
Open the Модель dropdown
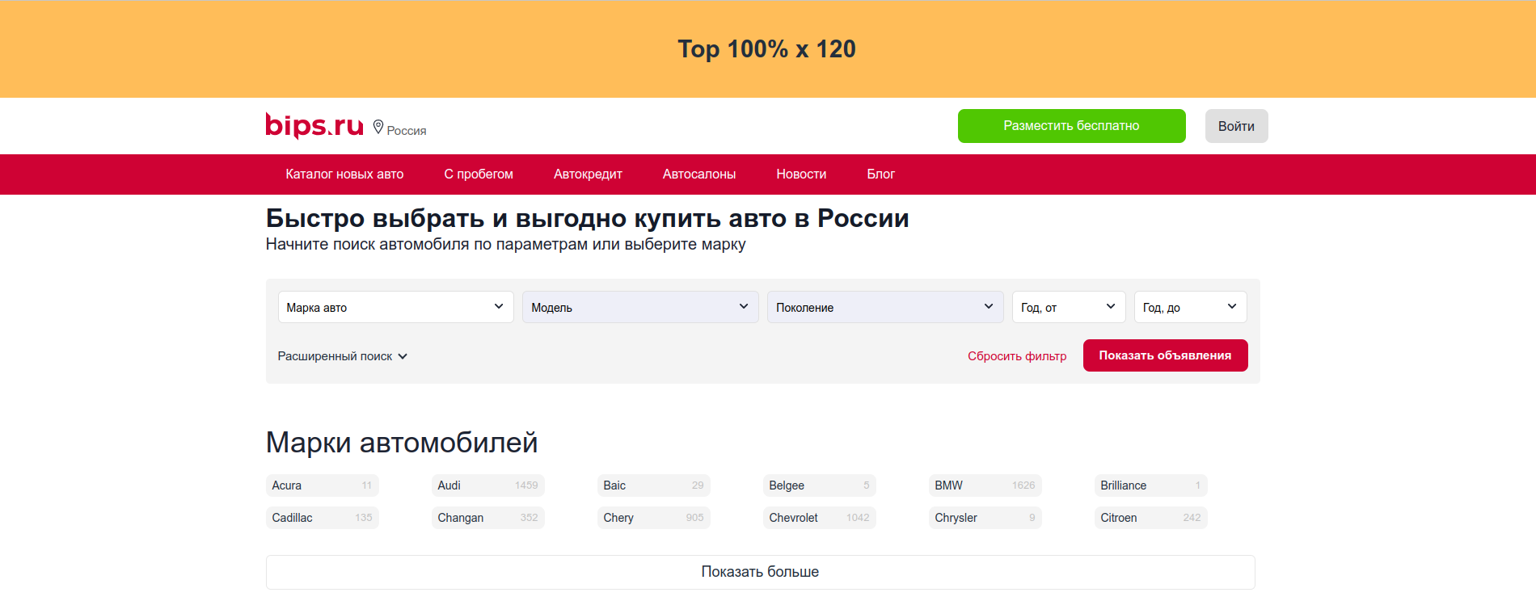click(640, 307)
